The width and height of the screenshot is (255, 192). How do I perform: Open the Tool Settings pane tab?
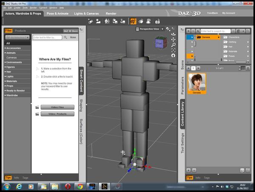182,143
